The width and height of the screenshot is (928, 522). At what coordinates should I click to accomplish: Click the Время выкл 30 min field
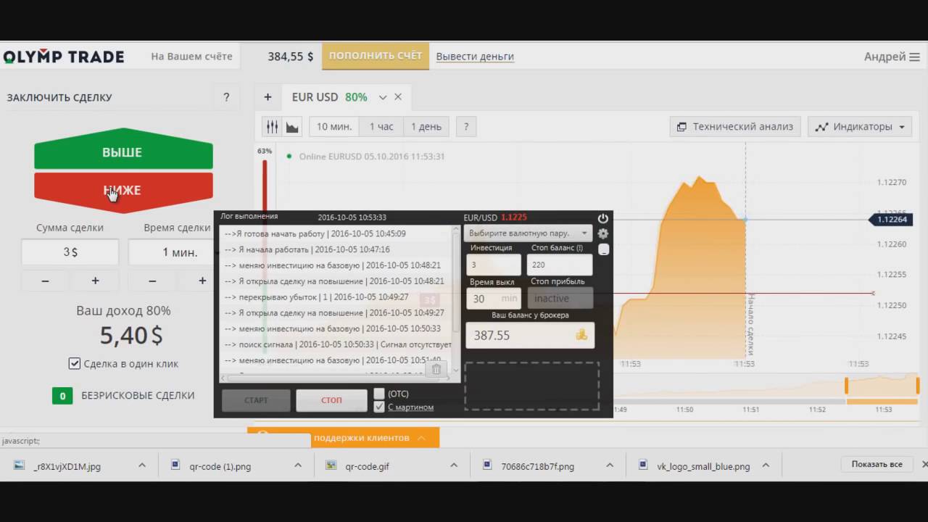click(x=494, y=298)
